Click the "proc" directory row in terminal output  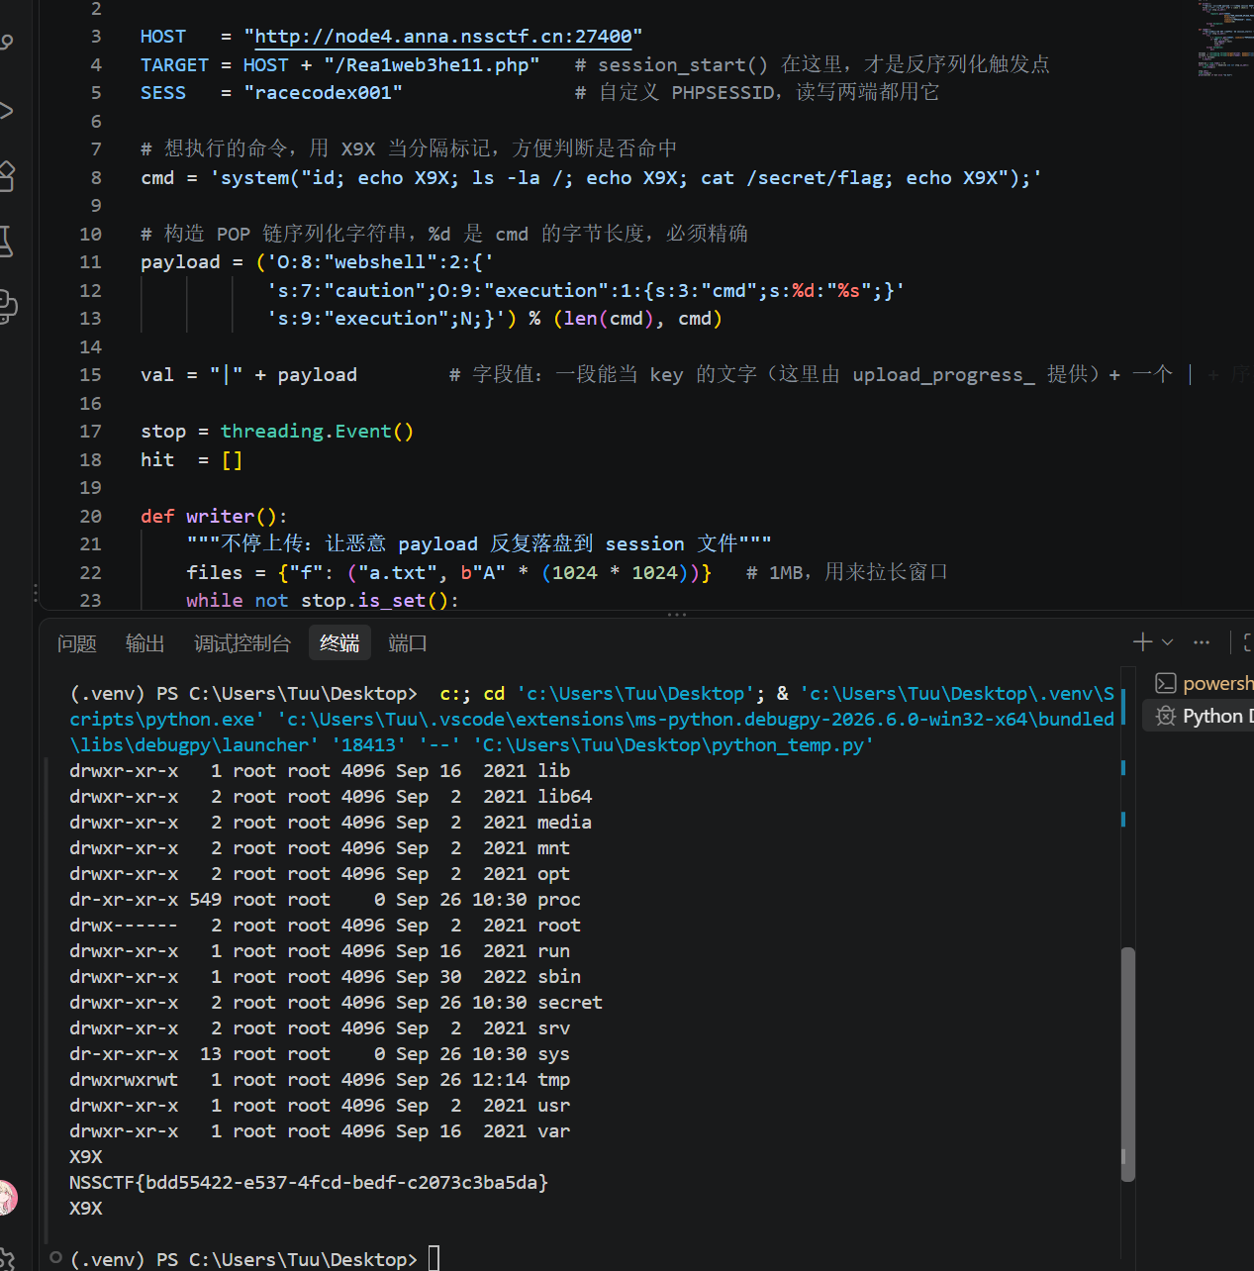[x=325, y=899]
